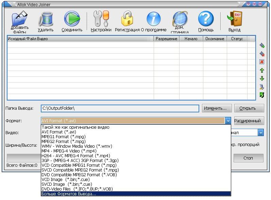The height and width of the screenshot is (200, 271).
Task: Click the Выход exit door icon
Action: 234,19
